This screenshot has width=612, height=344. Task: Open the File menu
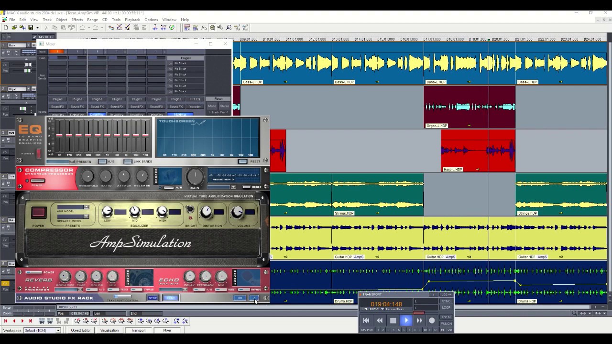pyautogui.click(x=12, y=20)
